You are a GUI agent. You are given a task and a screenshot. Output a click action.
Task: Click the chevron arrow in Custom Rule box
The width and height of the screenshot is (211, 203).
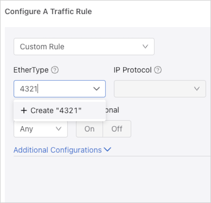tap(145, 47)
